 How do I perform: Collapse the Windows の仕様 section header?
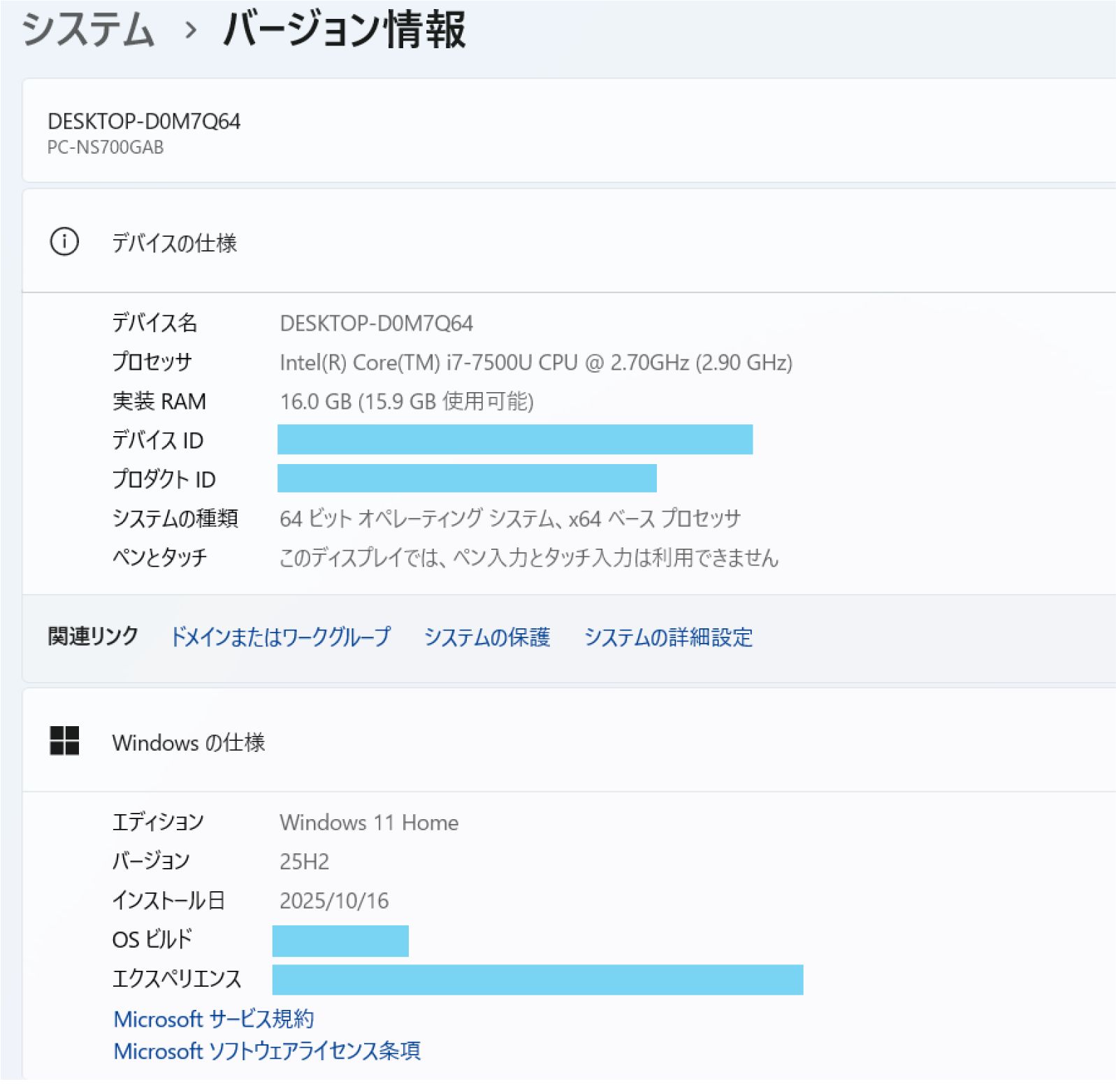coord(569,741)
